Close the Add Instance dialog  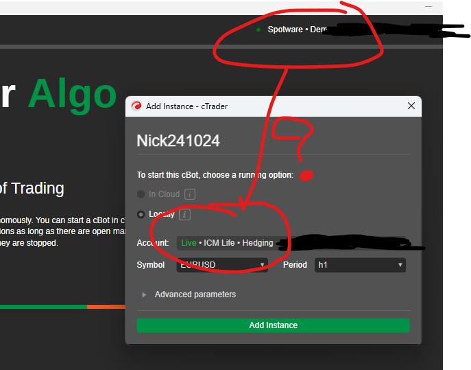pos(411,106)
